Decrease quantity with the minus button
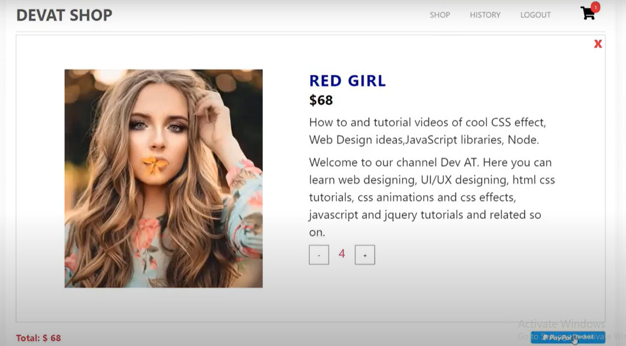The height and width of the screenshot is (346, 626). [319, 255]
